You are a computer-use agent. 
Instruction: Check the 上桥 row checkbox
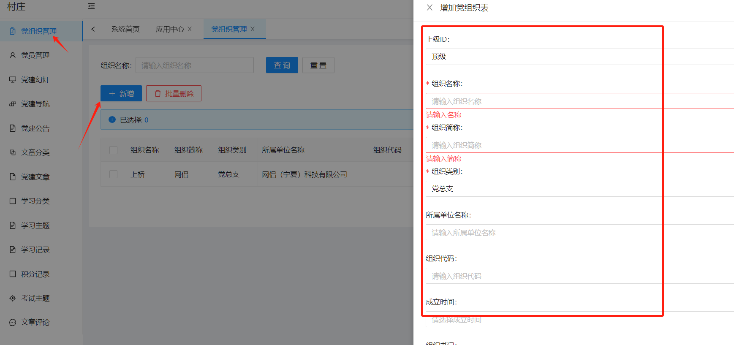[113, 174]
